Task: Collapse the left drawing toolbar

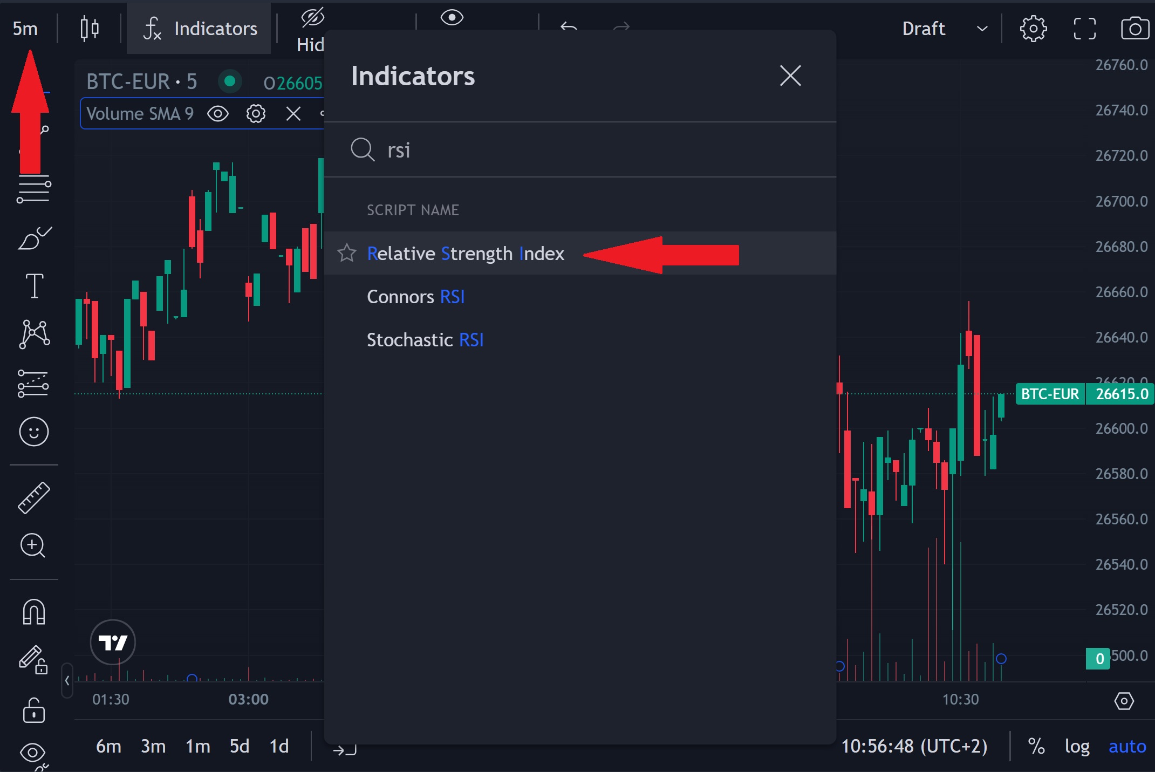Action: point(66,681)
